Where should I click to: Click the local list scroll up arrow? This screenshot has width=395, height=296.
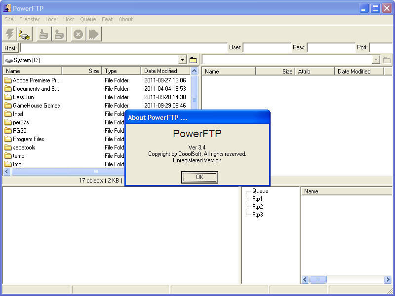tap(194, 71)
